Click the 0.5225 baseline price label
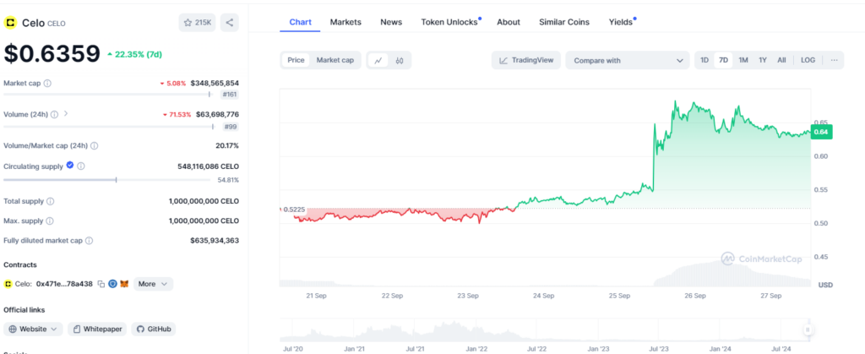865x354 pixels. point(293,210)
